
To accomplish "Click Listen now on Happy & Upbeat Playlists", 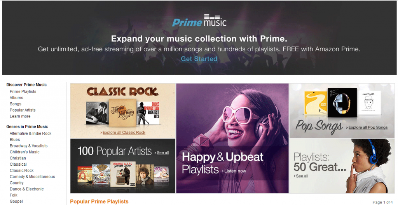I will click(235, 171).
